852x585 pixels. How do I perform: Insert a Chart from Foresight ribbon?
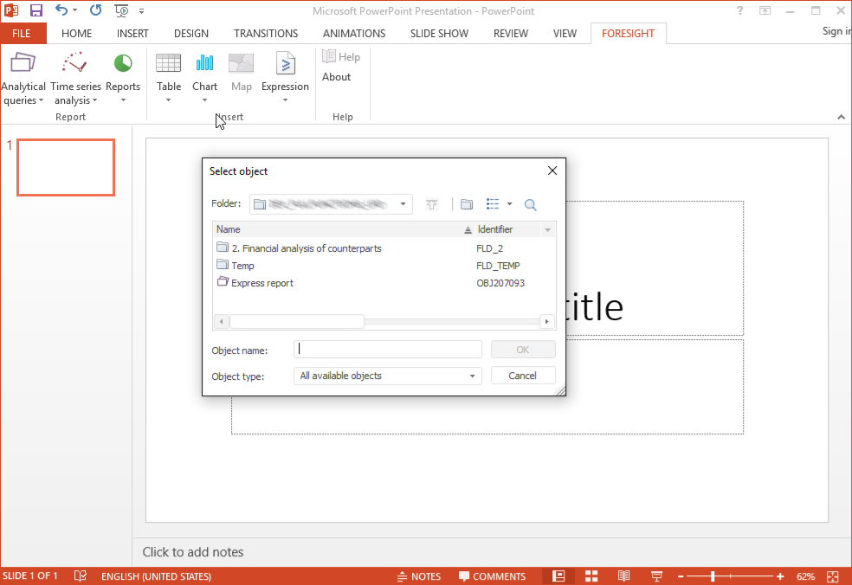tap(204, 78)
